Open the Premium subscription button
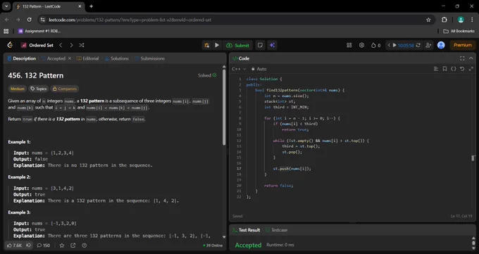 [x=463, y=45]
